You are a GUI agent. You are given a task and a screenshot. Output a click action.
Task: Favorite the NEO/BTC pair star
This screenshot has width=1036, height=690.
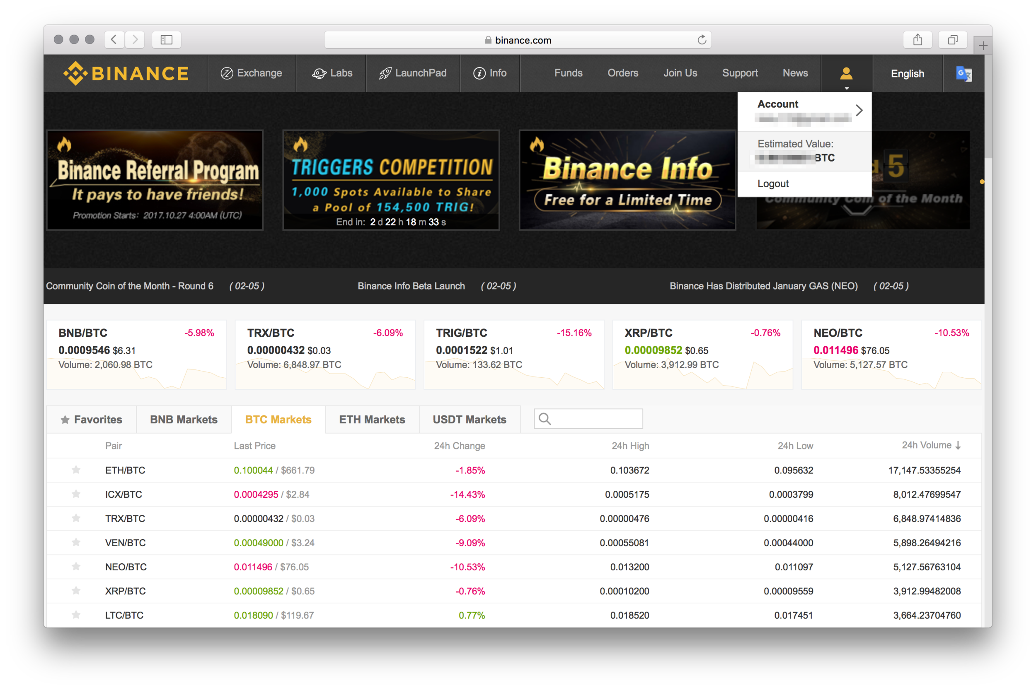[x=76, y=566]
